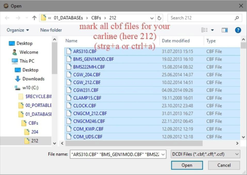Open File name history dropdown

pyautogui.click(x=163, y=154)
